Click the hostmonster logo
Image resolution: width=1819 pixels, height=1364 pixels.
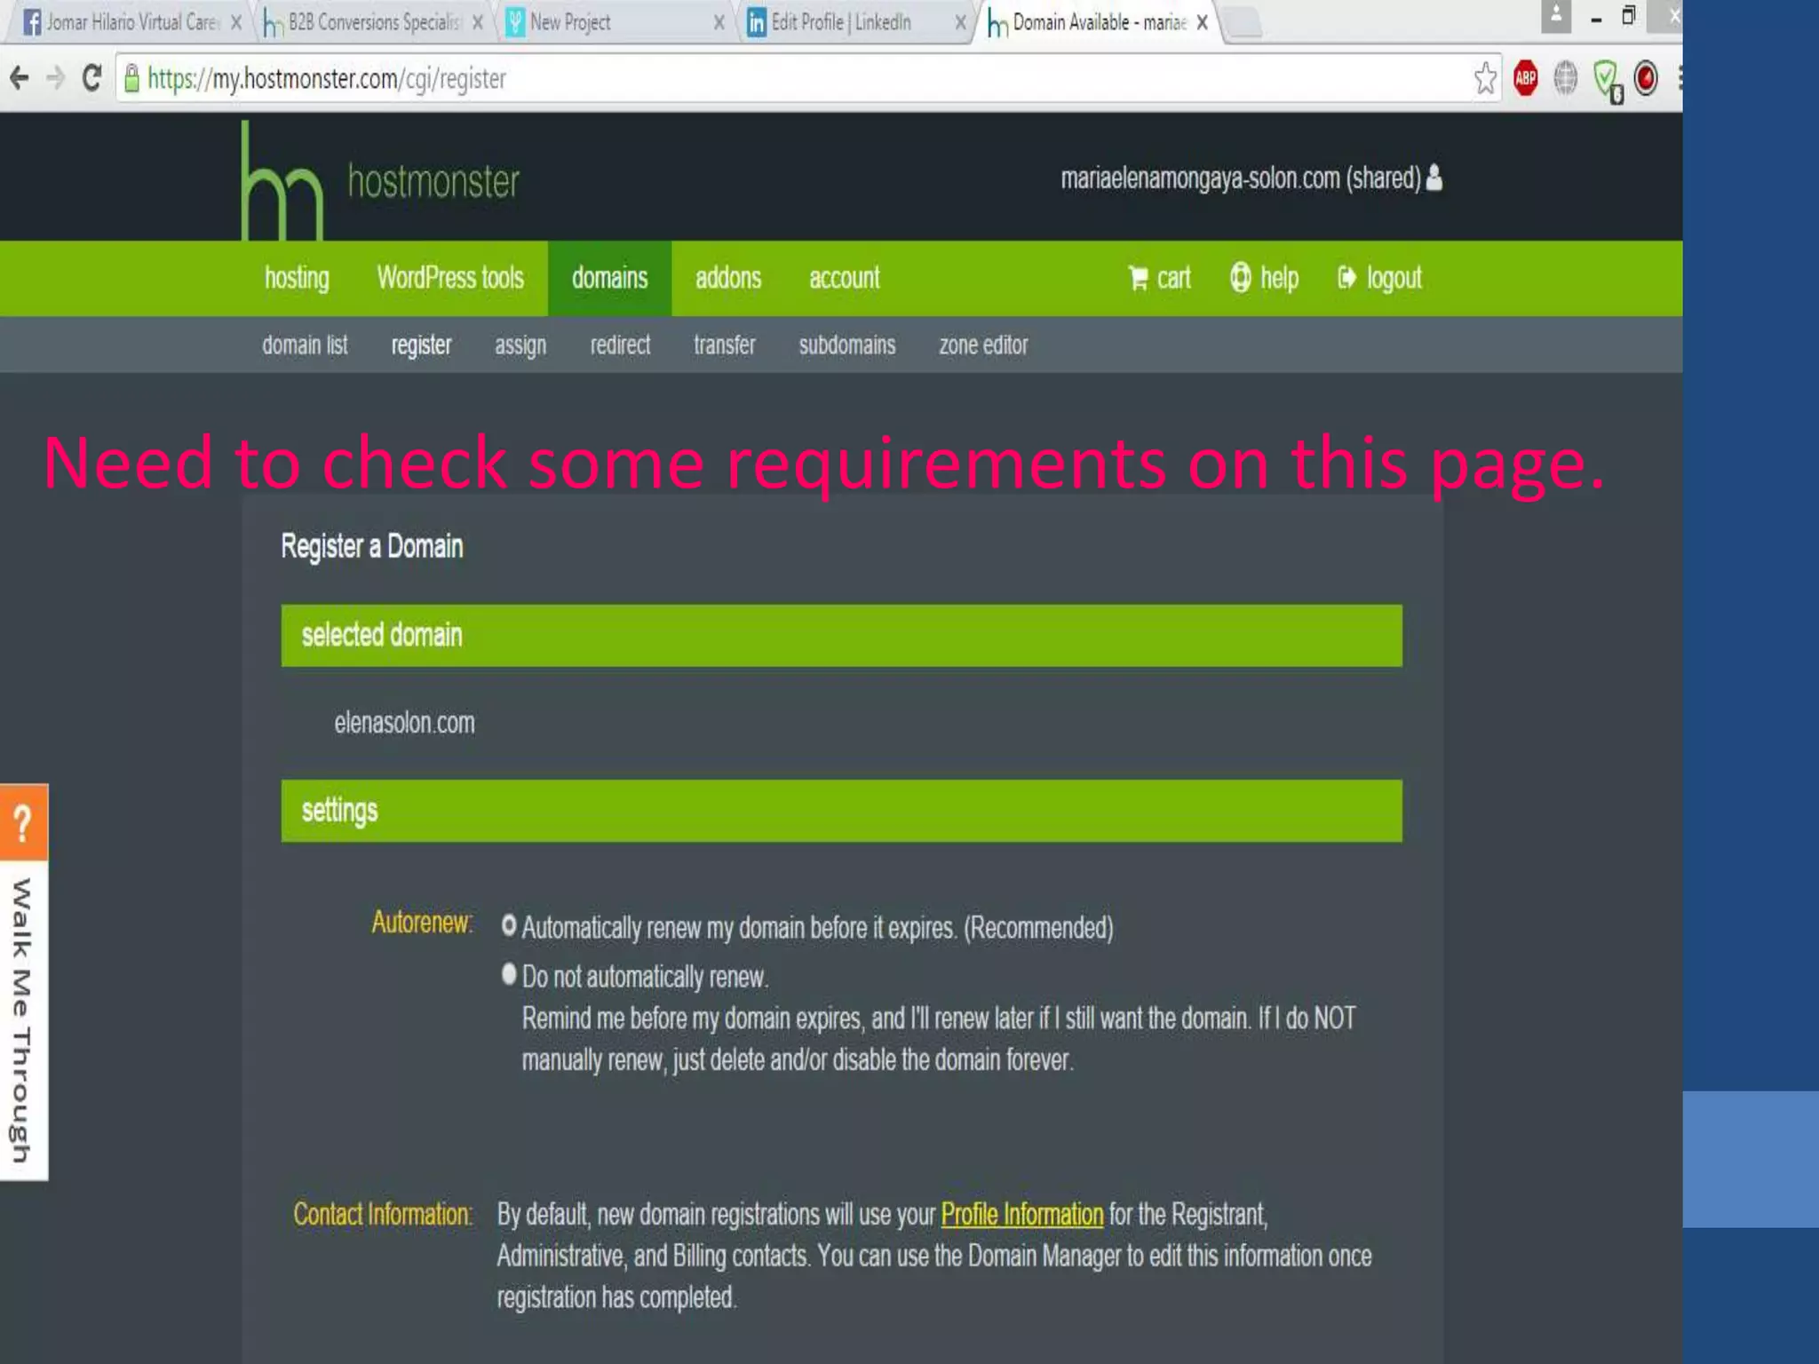pos(380,181)
